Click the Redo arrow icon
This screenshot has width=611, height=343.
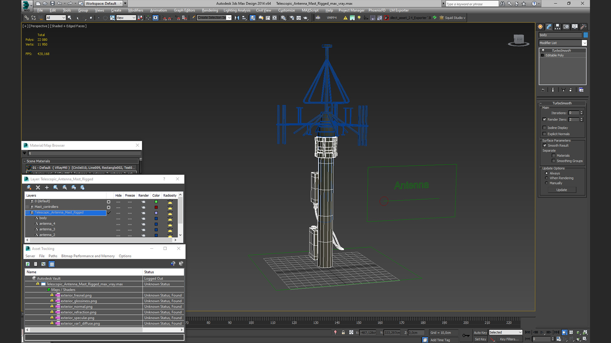click(70, 3)
